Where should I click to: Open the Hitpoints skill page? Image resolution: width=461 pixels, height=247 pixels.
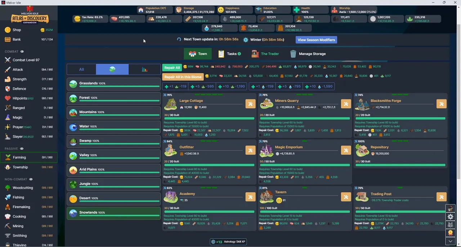coord(28,98)
